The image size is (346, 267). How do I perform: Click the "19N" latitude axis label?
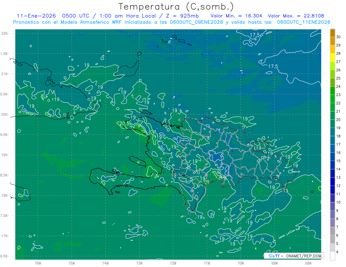(5, 155)
